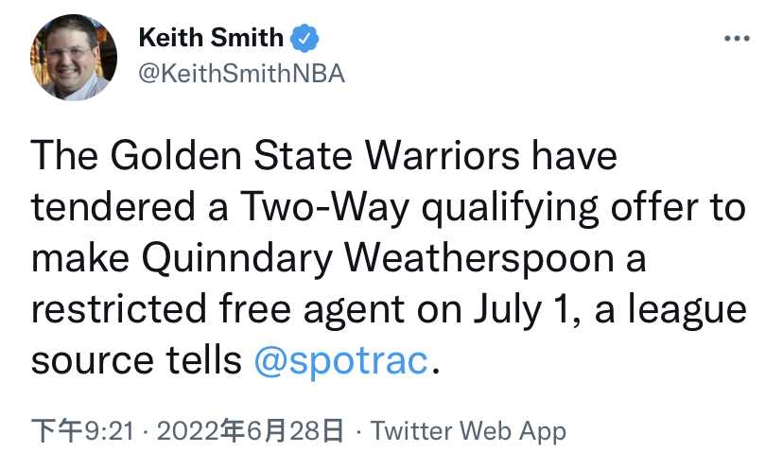The width and height of the screenshot is (783, 469).
Task: Click the name Quinndary Weatherspoon
Action: 377,259
